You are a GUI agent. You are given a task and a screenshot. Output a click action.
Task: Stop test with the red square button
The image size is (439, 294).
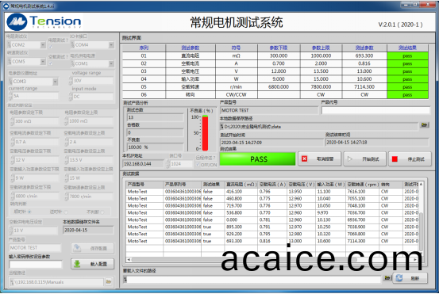tap(410, 158)
